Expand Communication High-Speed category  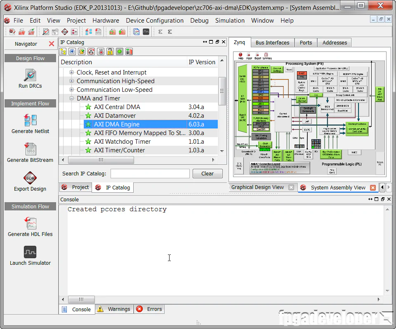pyautogui.click(x=72, y=81)
